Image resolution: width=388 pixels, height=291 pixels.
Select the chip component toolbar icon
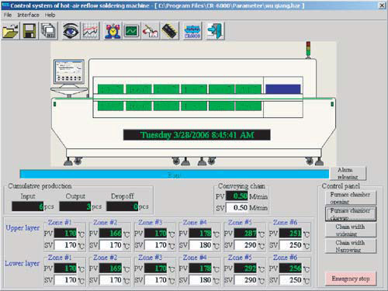(170, 31)
